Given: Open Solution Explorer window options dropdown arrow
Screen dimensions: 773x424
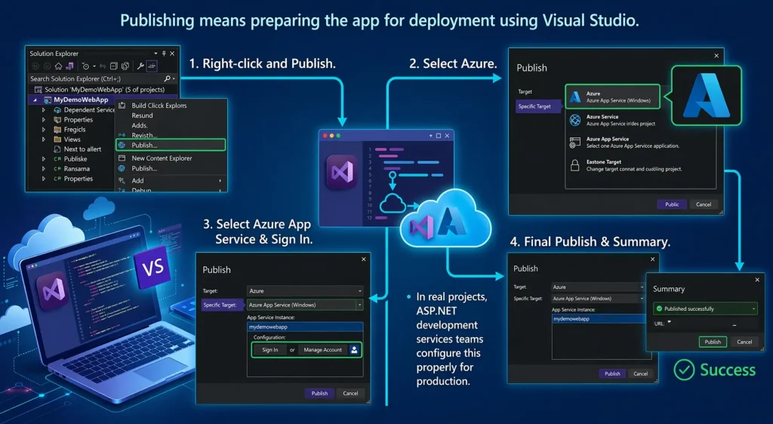Looking at the screenshot, I should pyautogui.click(x=156, y=53).
